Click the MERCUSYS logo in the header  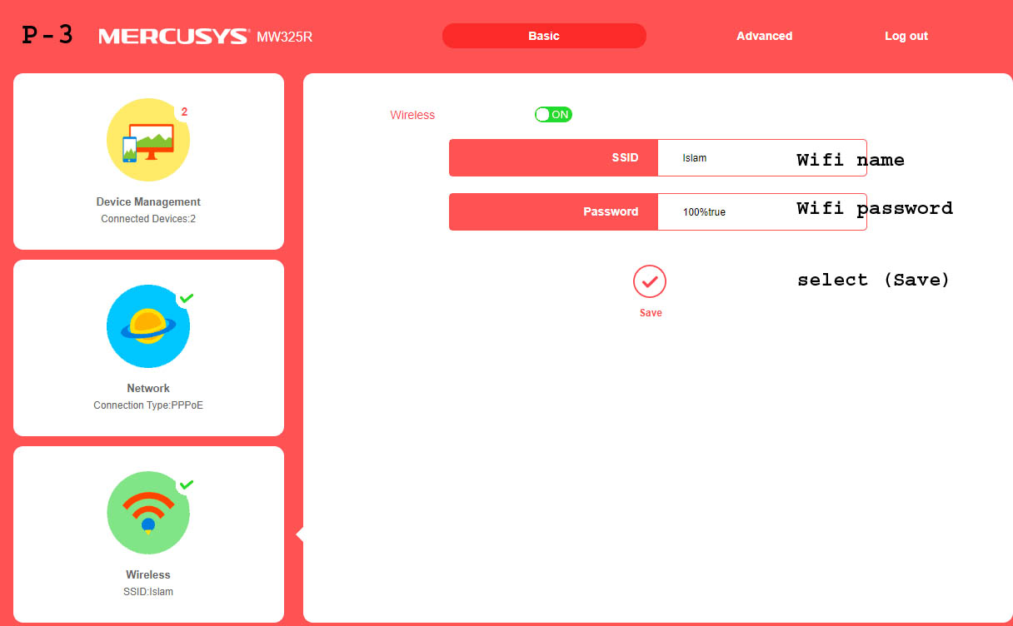173,37
